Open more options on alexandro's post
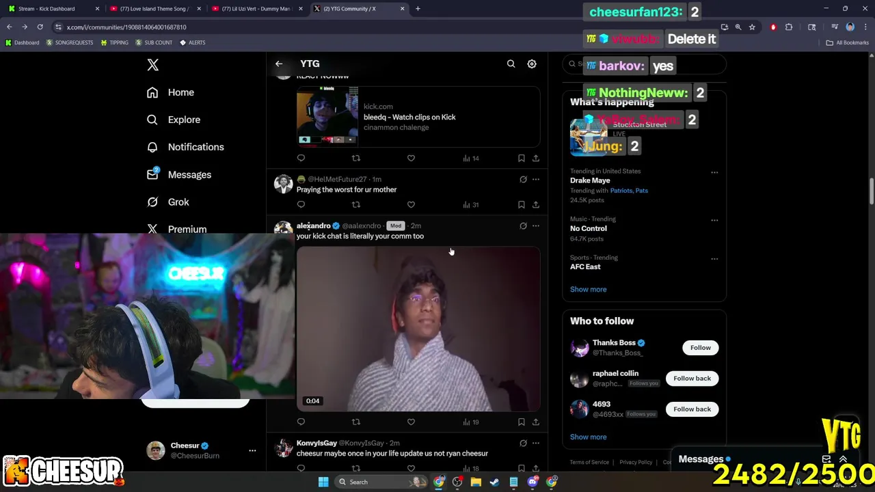The width and height of the screenshot is (875, 492). click(x=536, y=225)
